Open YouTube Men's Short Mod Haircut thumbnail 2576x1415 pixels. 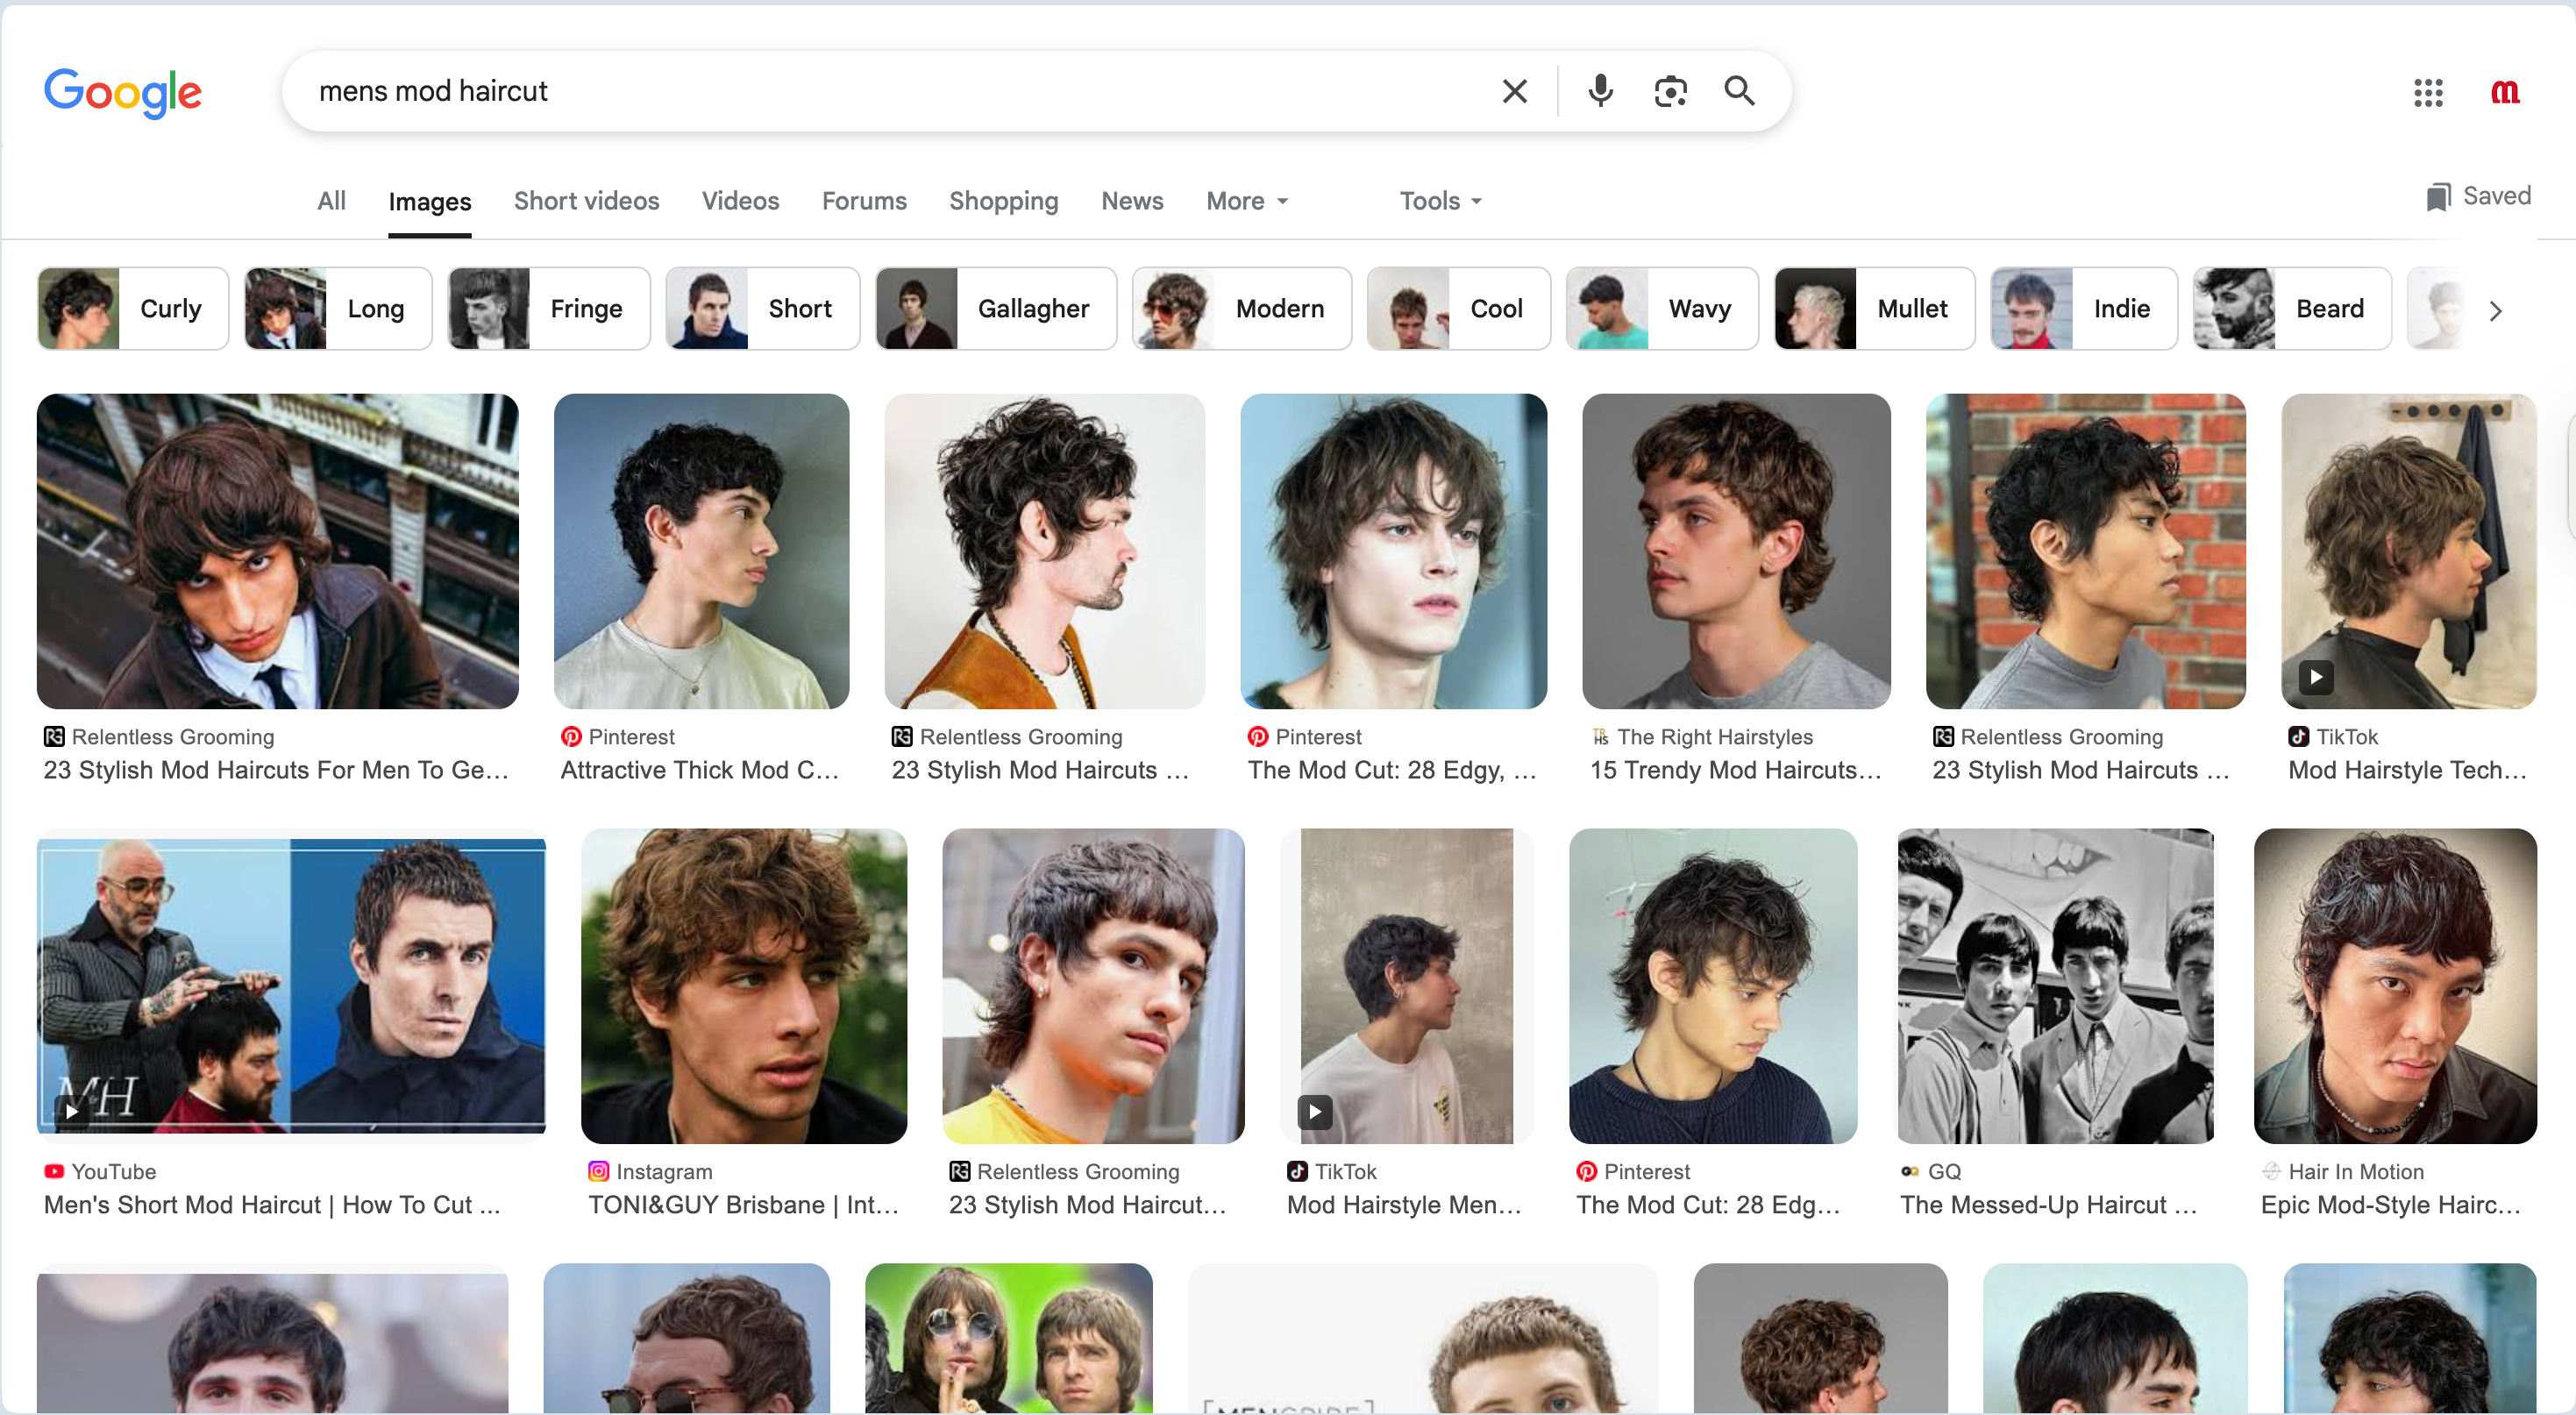click(x=291, y=986)
